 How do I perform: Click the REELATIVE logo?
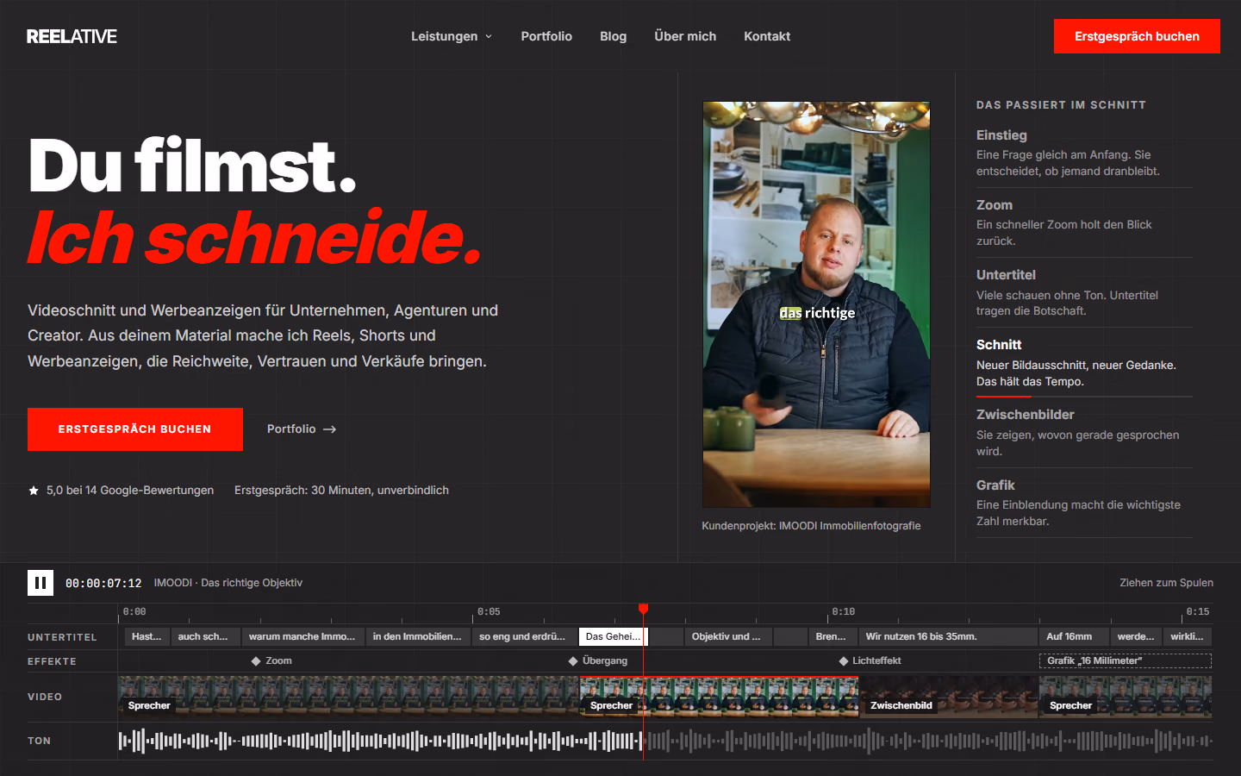coord(72,36)
